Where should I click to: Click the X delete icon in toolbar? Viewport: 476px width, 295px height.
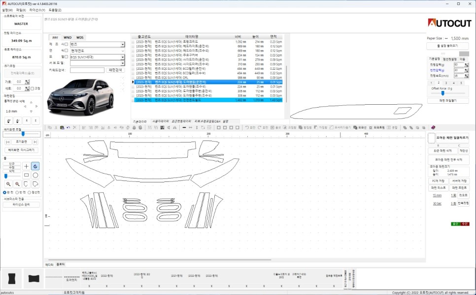tap(75, 127)
